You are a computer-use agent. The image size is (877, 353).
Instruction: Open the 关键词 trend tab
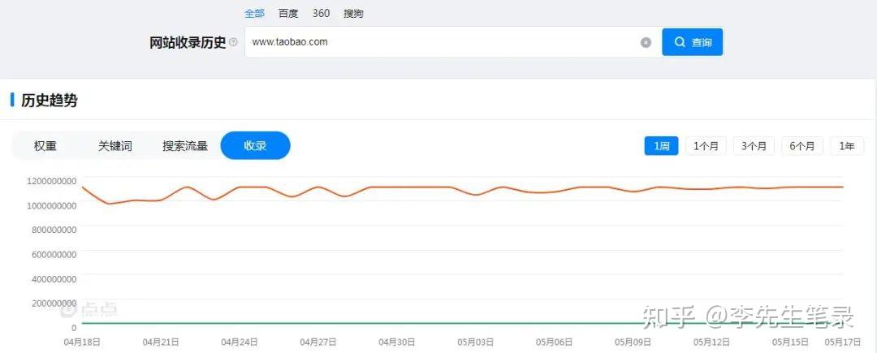tap(115, 146)
